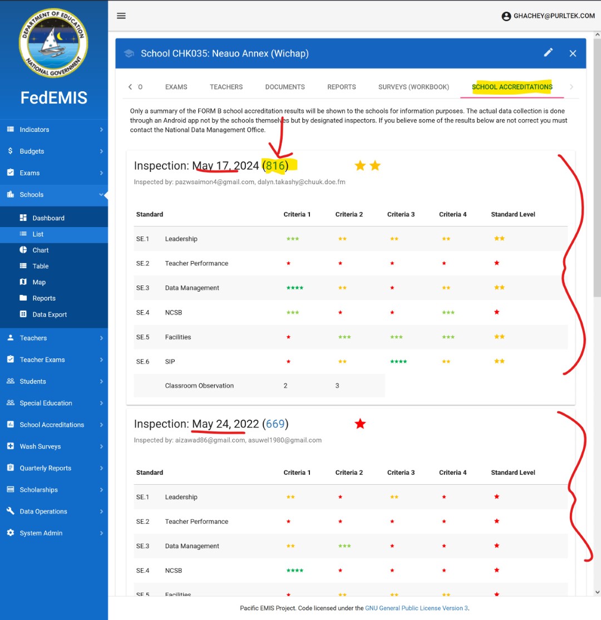This screenshot has width=601, height=620.
Task: Open the GNU General Public License link
Action: click(416, 608)
